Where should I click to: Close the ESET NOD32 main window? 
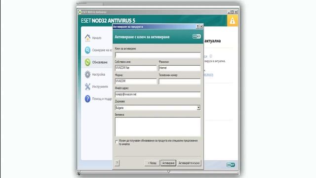click(236, 12)
